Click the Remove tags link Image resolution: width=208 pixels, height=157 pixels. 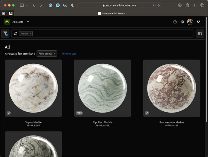(x=69, y=54)
